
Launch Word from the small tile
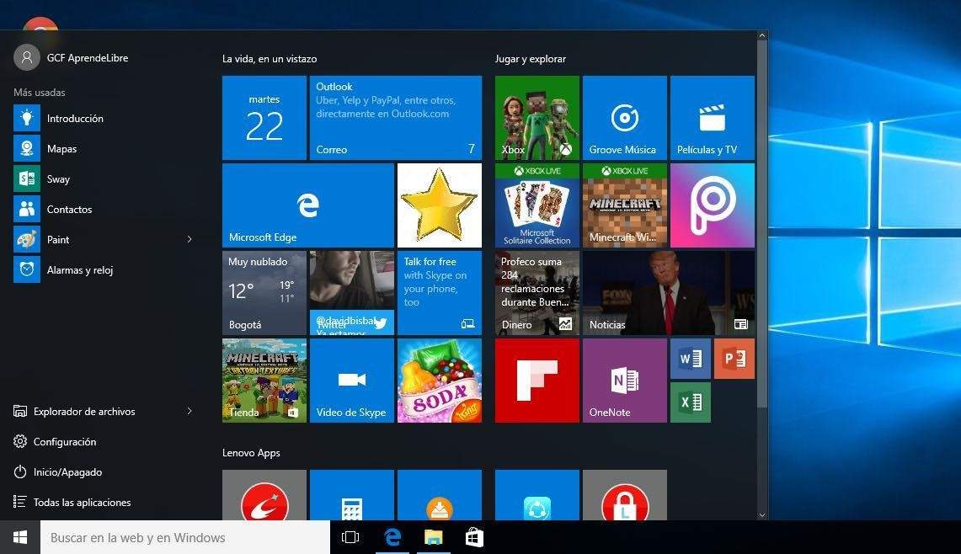(x=690, y=359)
